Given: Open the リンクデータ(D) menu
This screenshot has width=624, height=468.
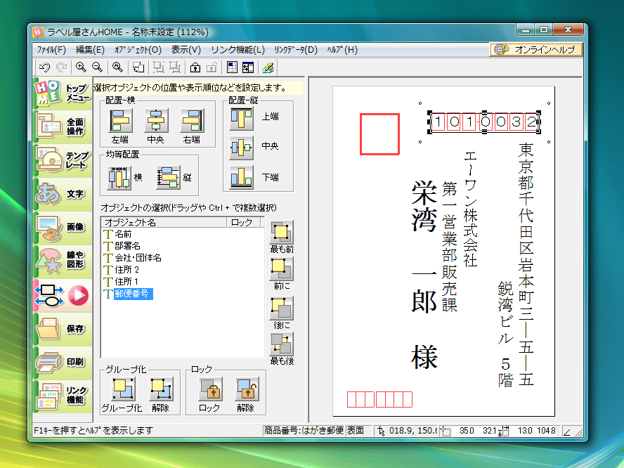Looking at the screenshot, I should (x=296, y=50).
